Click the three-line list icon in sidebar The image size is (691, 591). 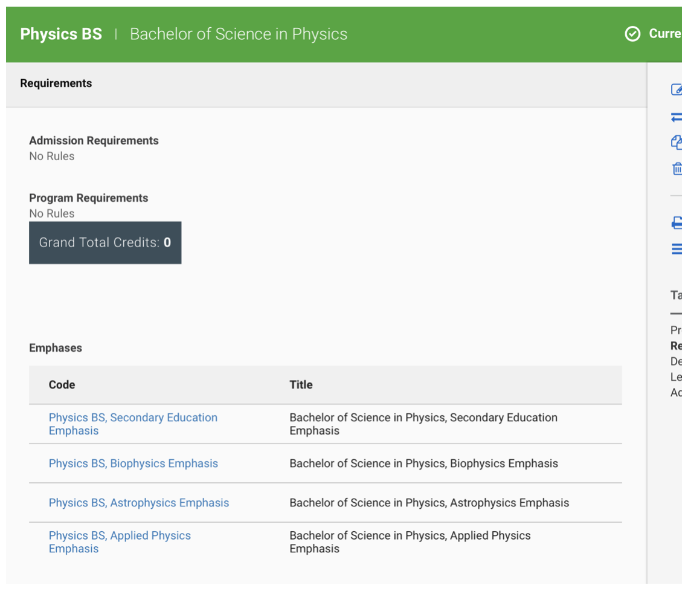677,249
